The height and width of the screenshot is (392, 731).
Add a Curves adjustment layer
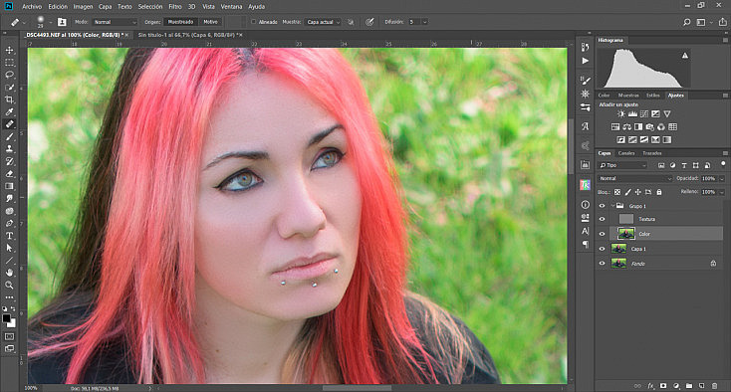pos(644,114)
